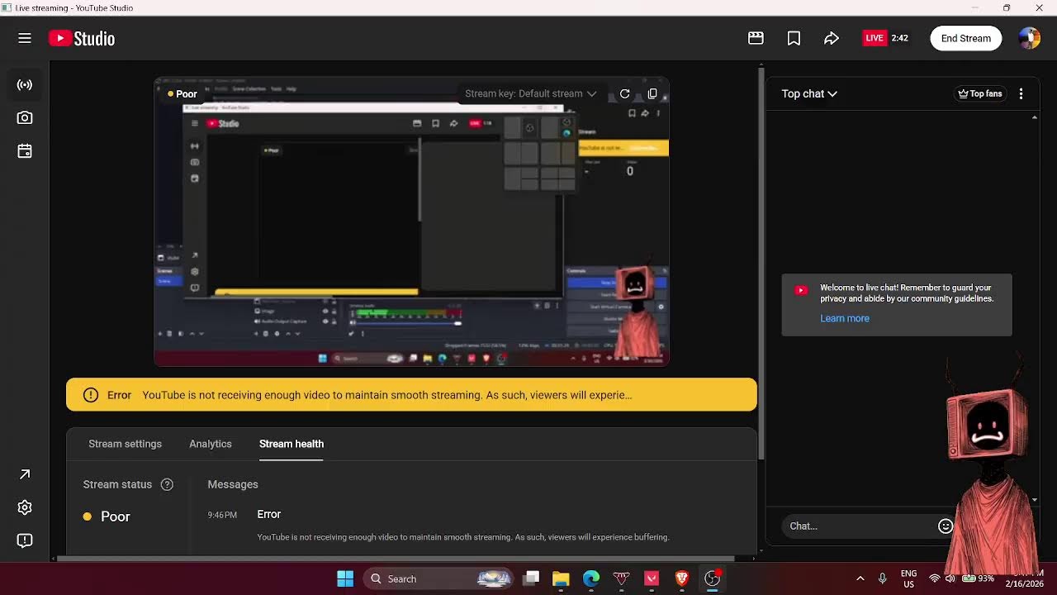The image size is (1057, 595).
Task: Open the chat three-dot options menu
Action: click(1021, 93)
